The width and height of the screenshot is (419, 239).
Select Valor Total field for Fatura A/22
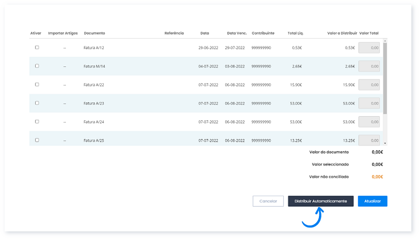click(369, 85)
